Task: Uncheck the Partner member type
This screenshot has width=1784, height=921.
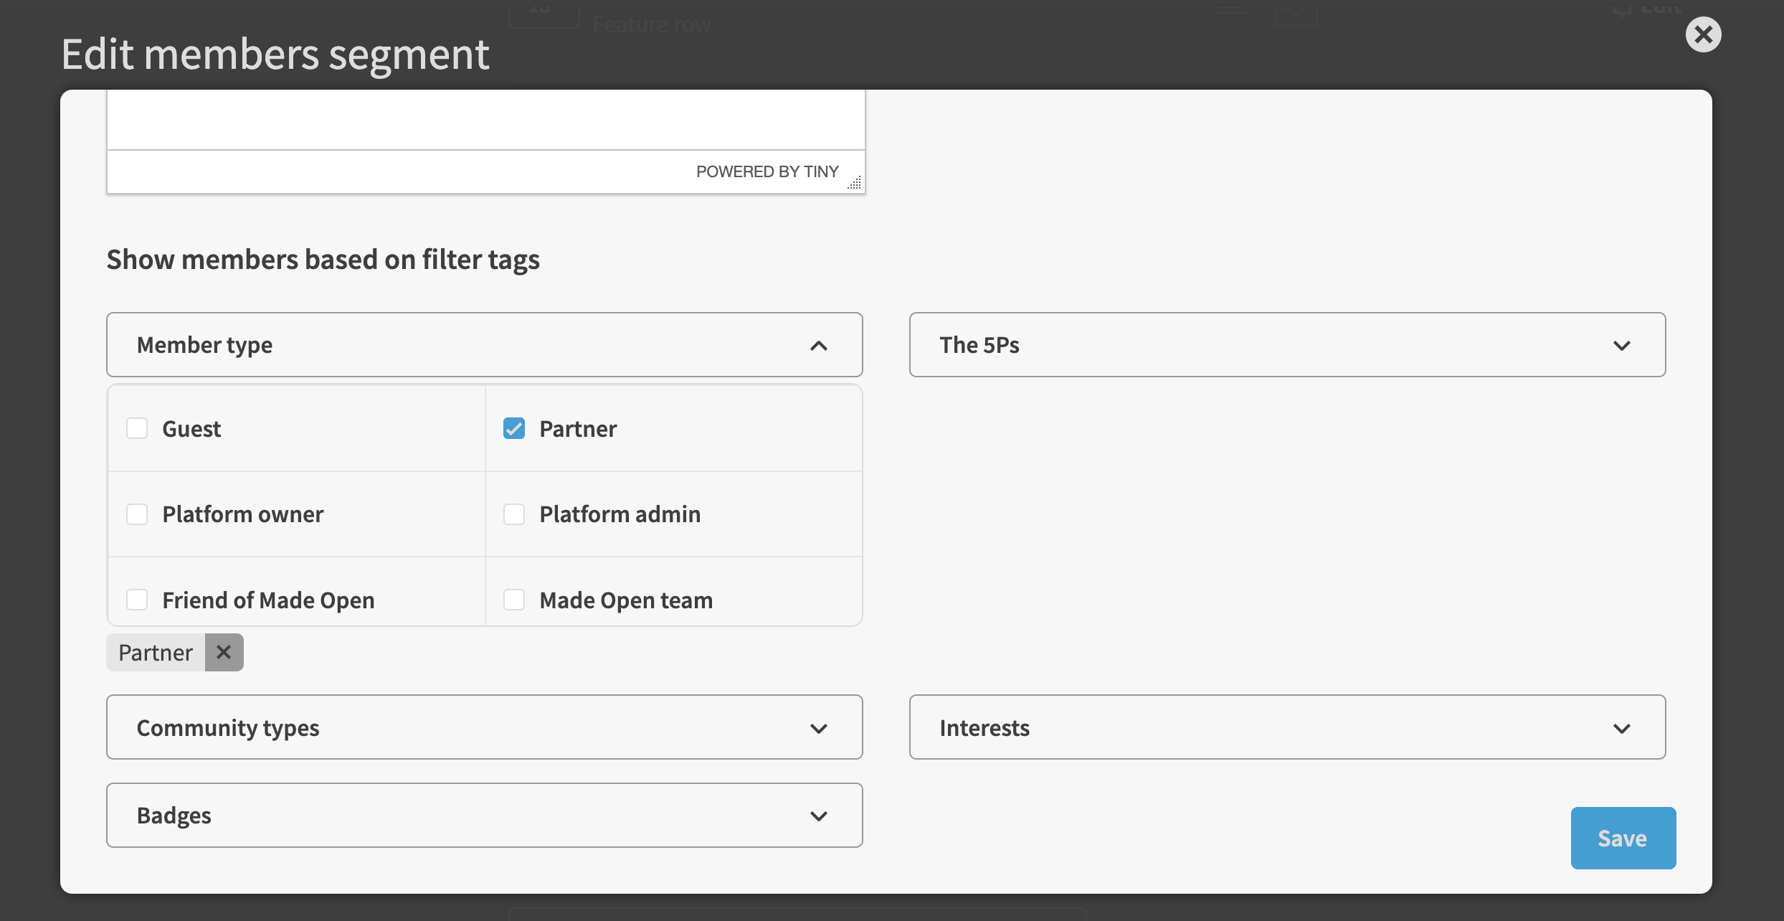Action: point(513,428)
